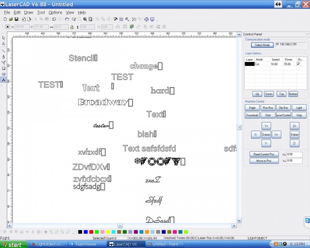Select the Text tool in left toolbar
Viewport: 310px width, 248px height.
[3, 80]
